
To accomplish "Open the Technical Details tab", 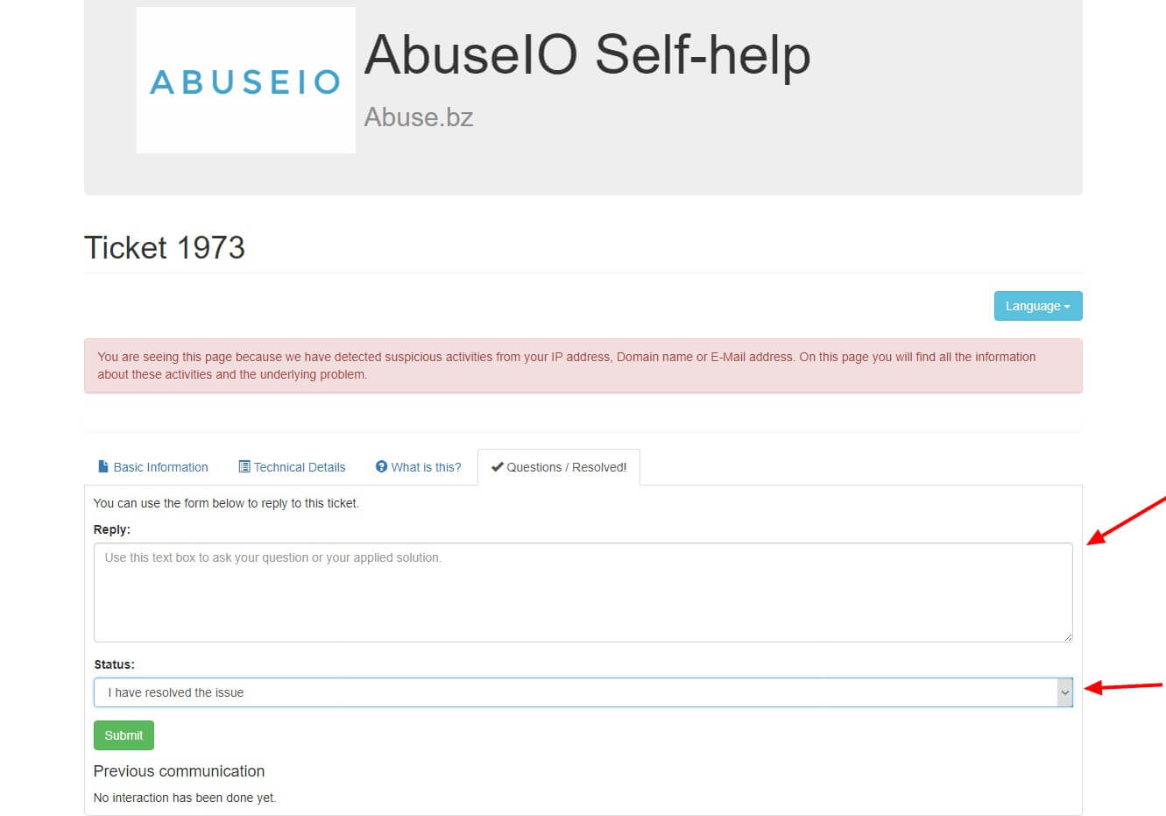I will click(x=300, y=467).
